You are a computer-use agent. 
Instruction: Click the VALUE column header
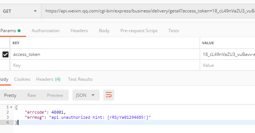coord(208,43)
